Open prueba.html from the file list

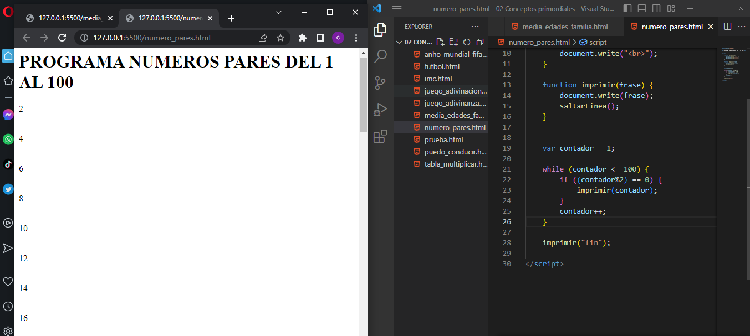(x=443, y=139)
